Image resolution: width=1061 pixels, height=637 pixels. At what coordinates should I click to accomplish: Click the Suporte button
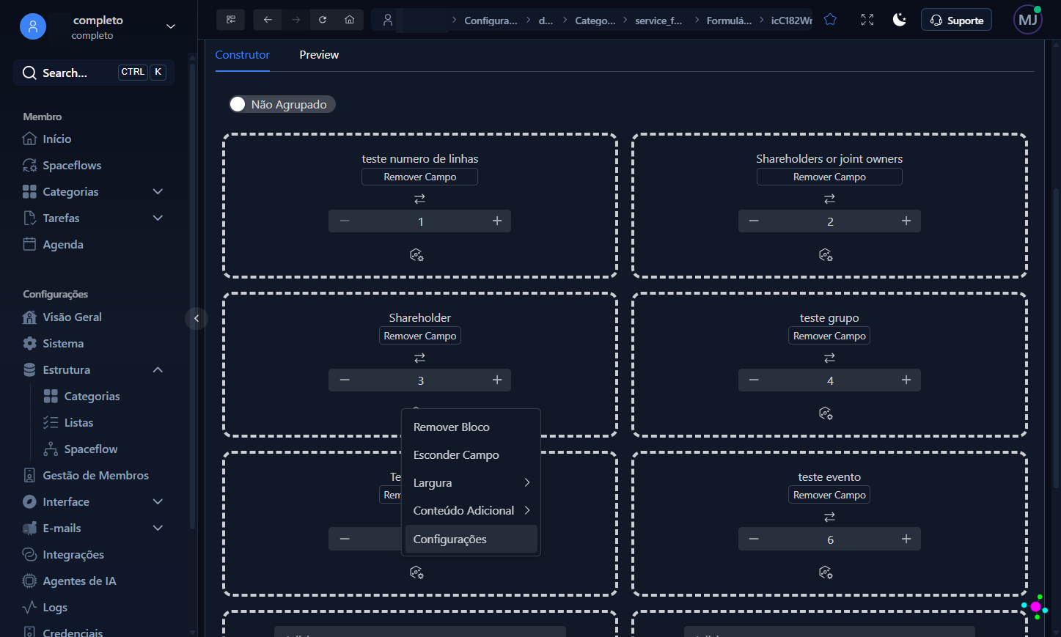[956, 20]
